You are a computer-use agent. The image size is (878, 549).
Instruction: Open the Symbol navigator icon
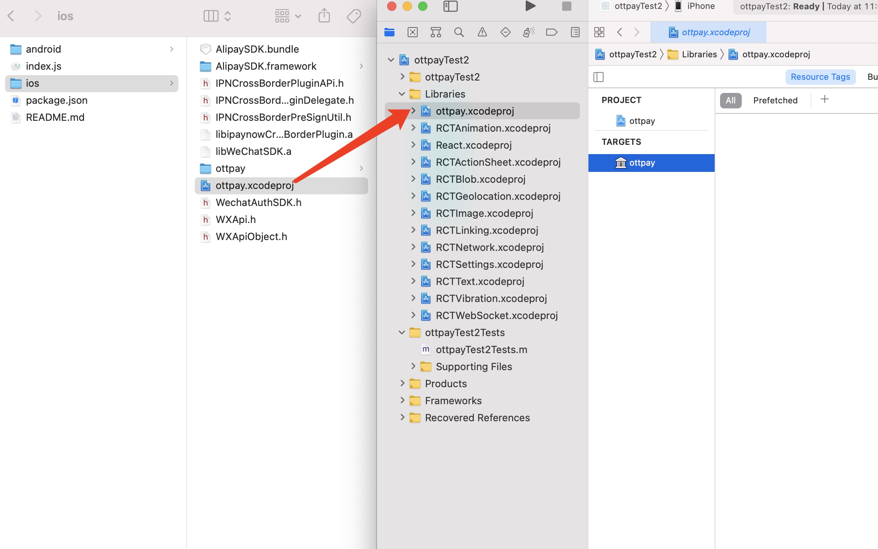(436, 32)
